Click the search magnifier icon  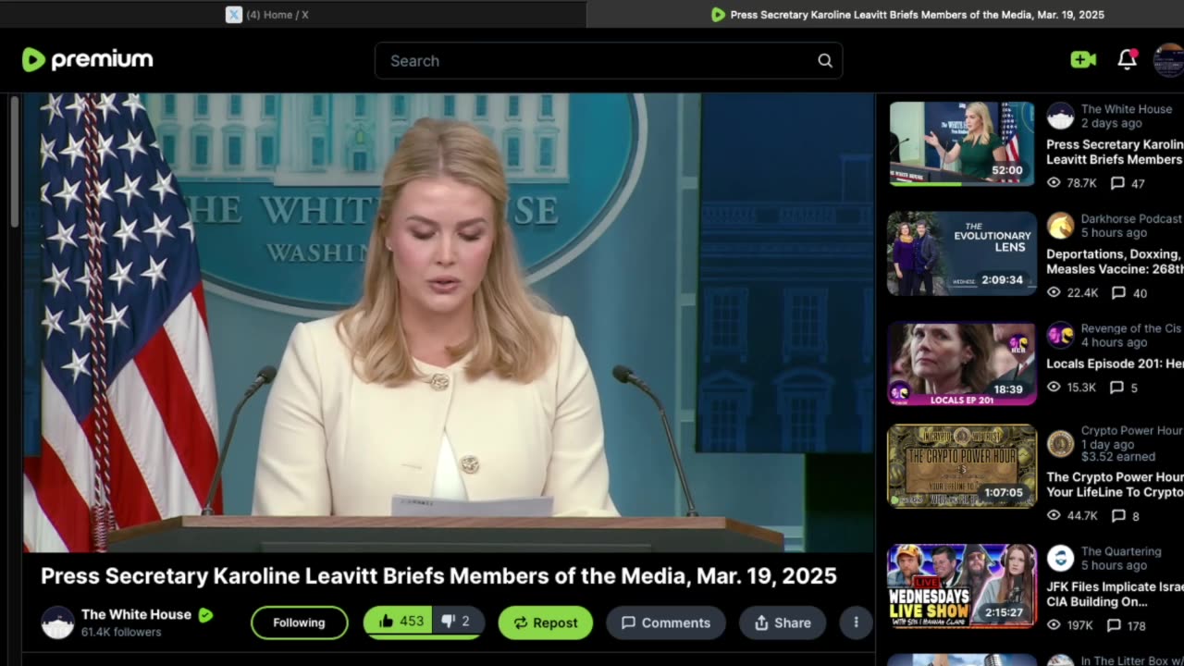click(x=825, y=61)
